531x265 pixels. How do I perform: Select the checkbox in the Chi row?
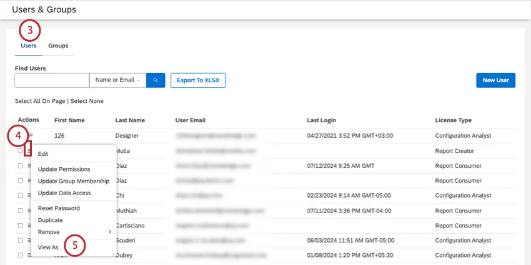(21, 195)
